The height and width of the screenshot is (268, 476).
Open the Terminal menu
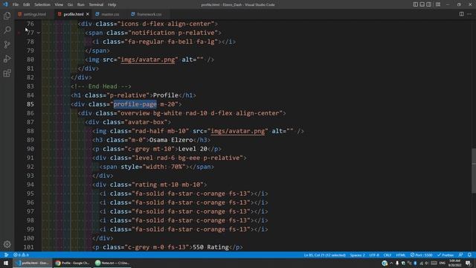[x=96, y=4]
